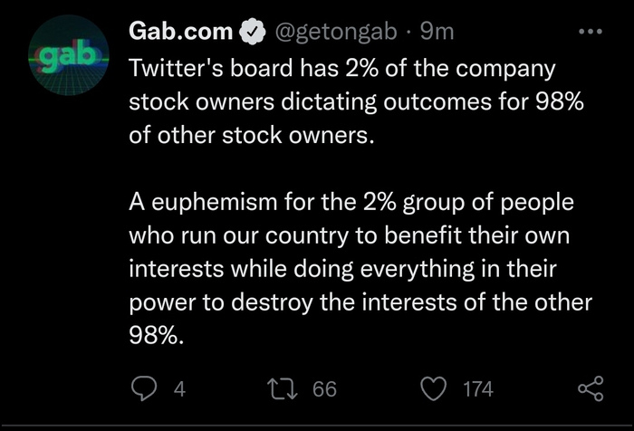Click the reply count of 4
Viewport: 634px width, 431px height.
coord(178,389)
